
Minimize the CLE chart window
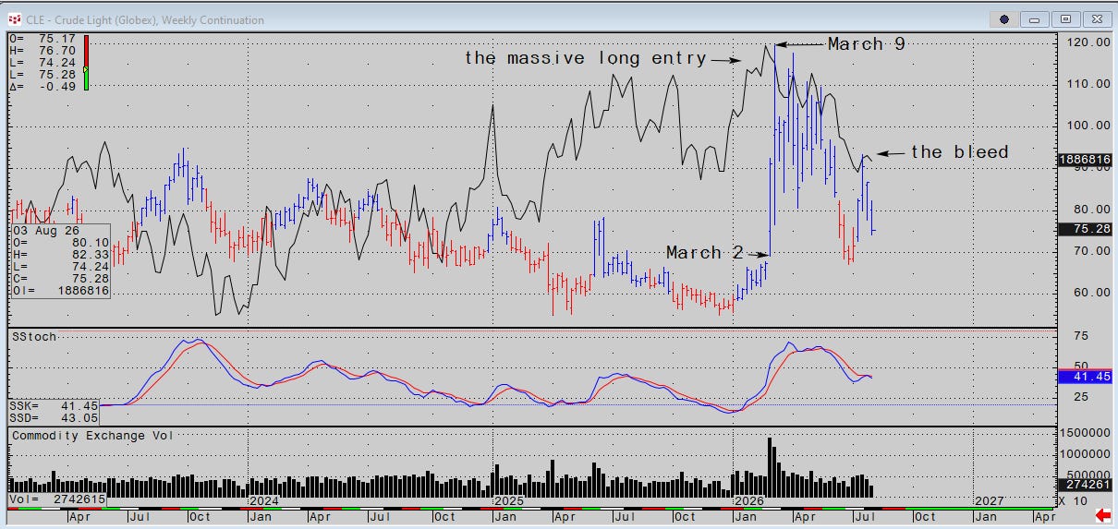tap(1035, 18)
